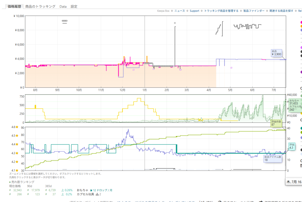Switch to the 価格履歴 tab
The image size is (302, 202).
(x=14, y=6)
